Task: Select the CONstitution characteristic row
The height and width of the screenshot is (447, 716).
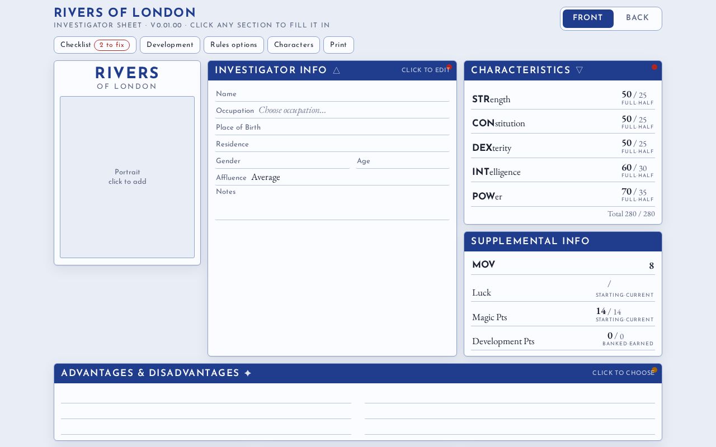Action: 563,122
